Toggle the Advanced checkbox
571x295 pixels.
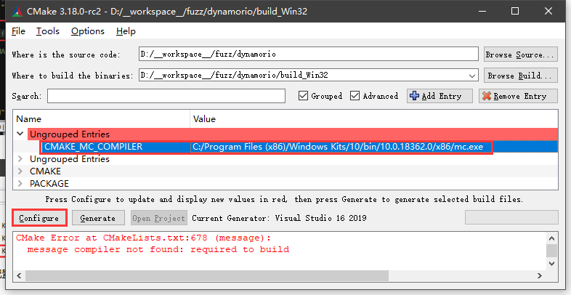tap(355, 96)
